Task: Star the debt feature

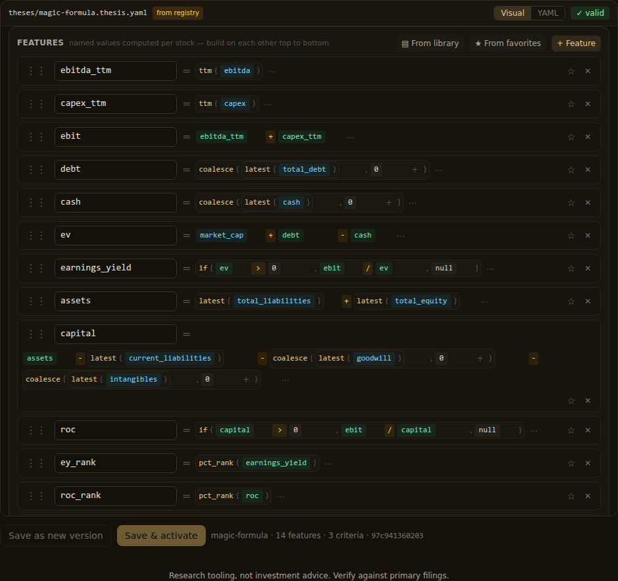Action: tap(571, 170)
